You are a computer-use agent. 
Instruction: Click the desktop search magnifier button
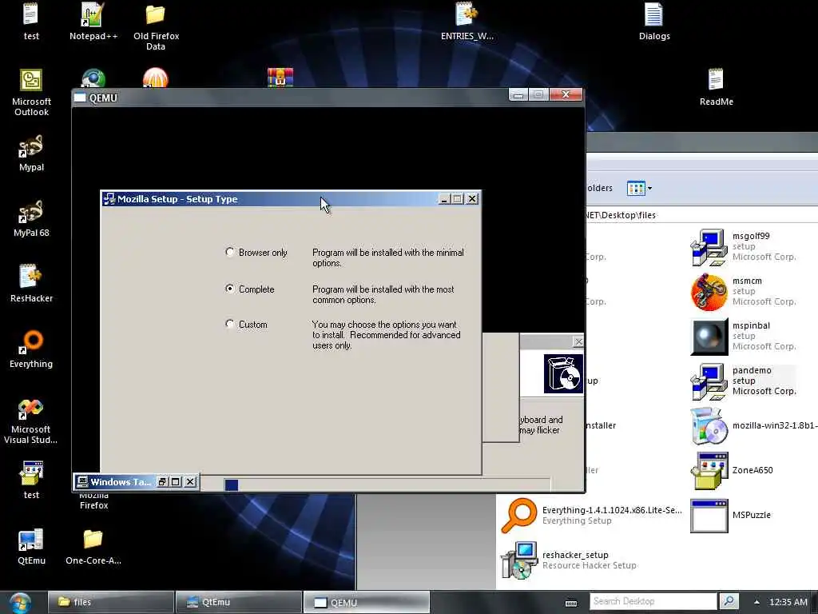(729, 601)
